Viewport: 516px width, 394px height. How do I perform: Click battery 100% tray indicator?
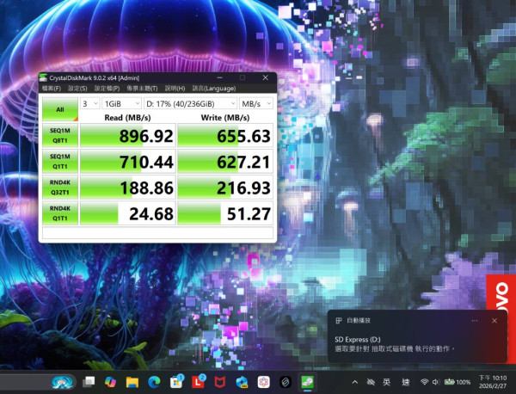458,382
